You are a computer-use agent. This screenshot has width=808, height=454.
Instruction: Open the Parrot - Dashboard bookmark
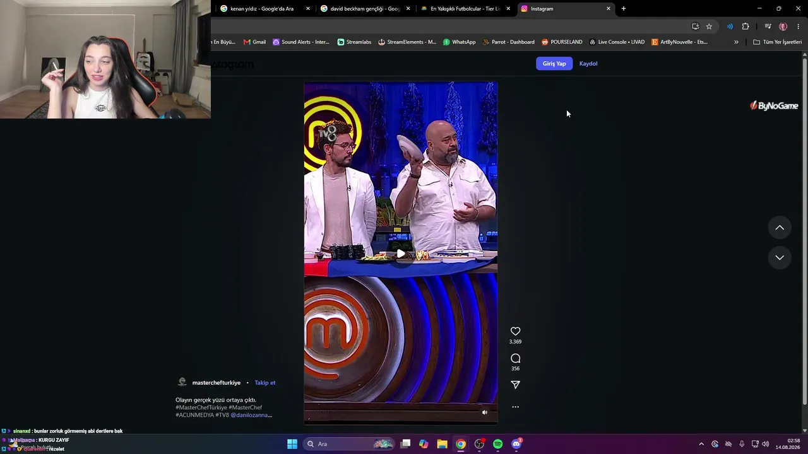508,42
